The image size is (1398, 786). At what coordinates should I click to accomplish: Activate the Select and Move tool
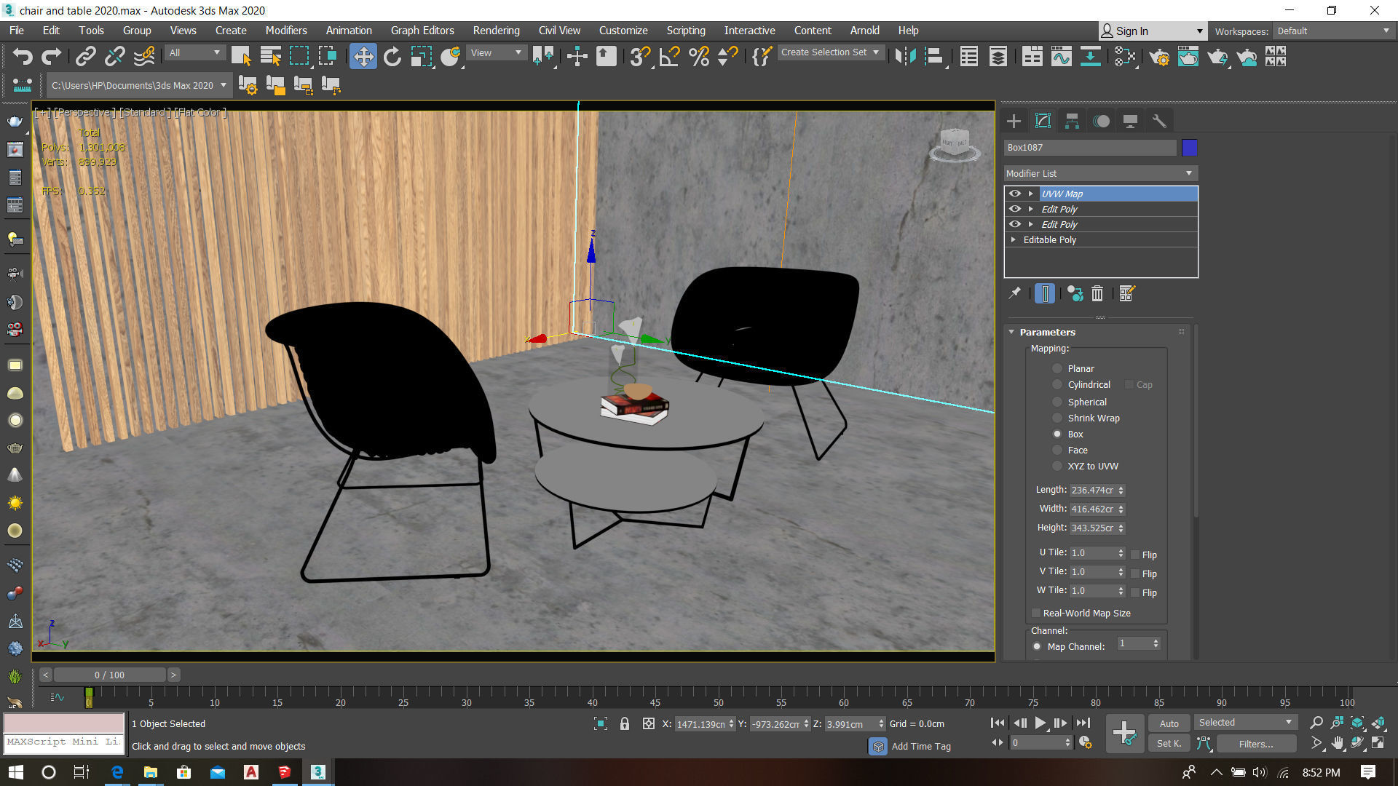point(363,56)
